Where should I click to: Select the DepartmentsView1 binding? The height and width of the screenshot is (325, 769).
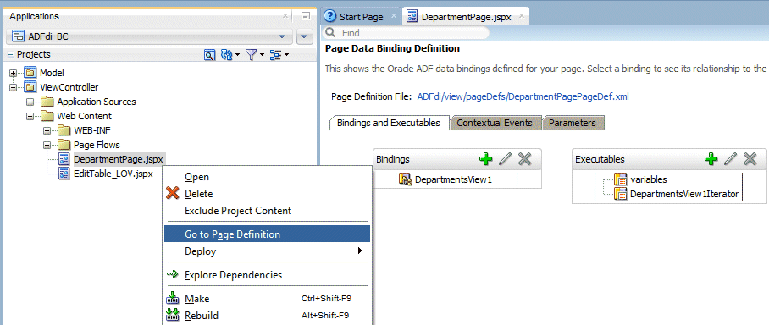(x=453, y=180)
